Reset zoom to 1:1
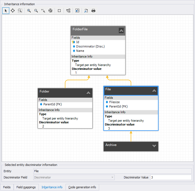This screenshot has height=191, width=195. pos(43,11)
